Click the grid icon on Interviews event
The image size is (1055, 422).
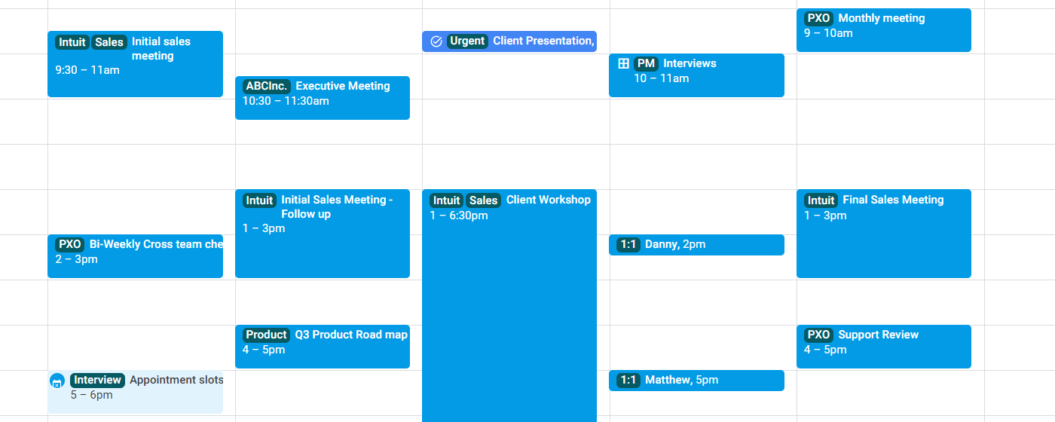click(x=623, y=64)
